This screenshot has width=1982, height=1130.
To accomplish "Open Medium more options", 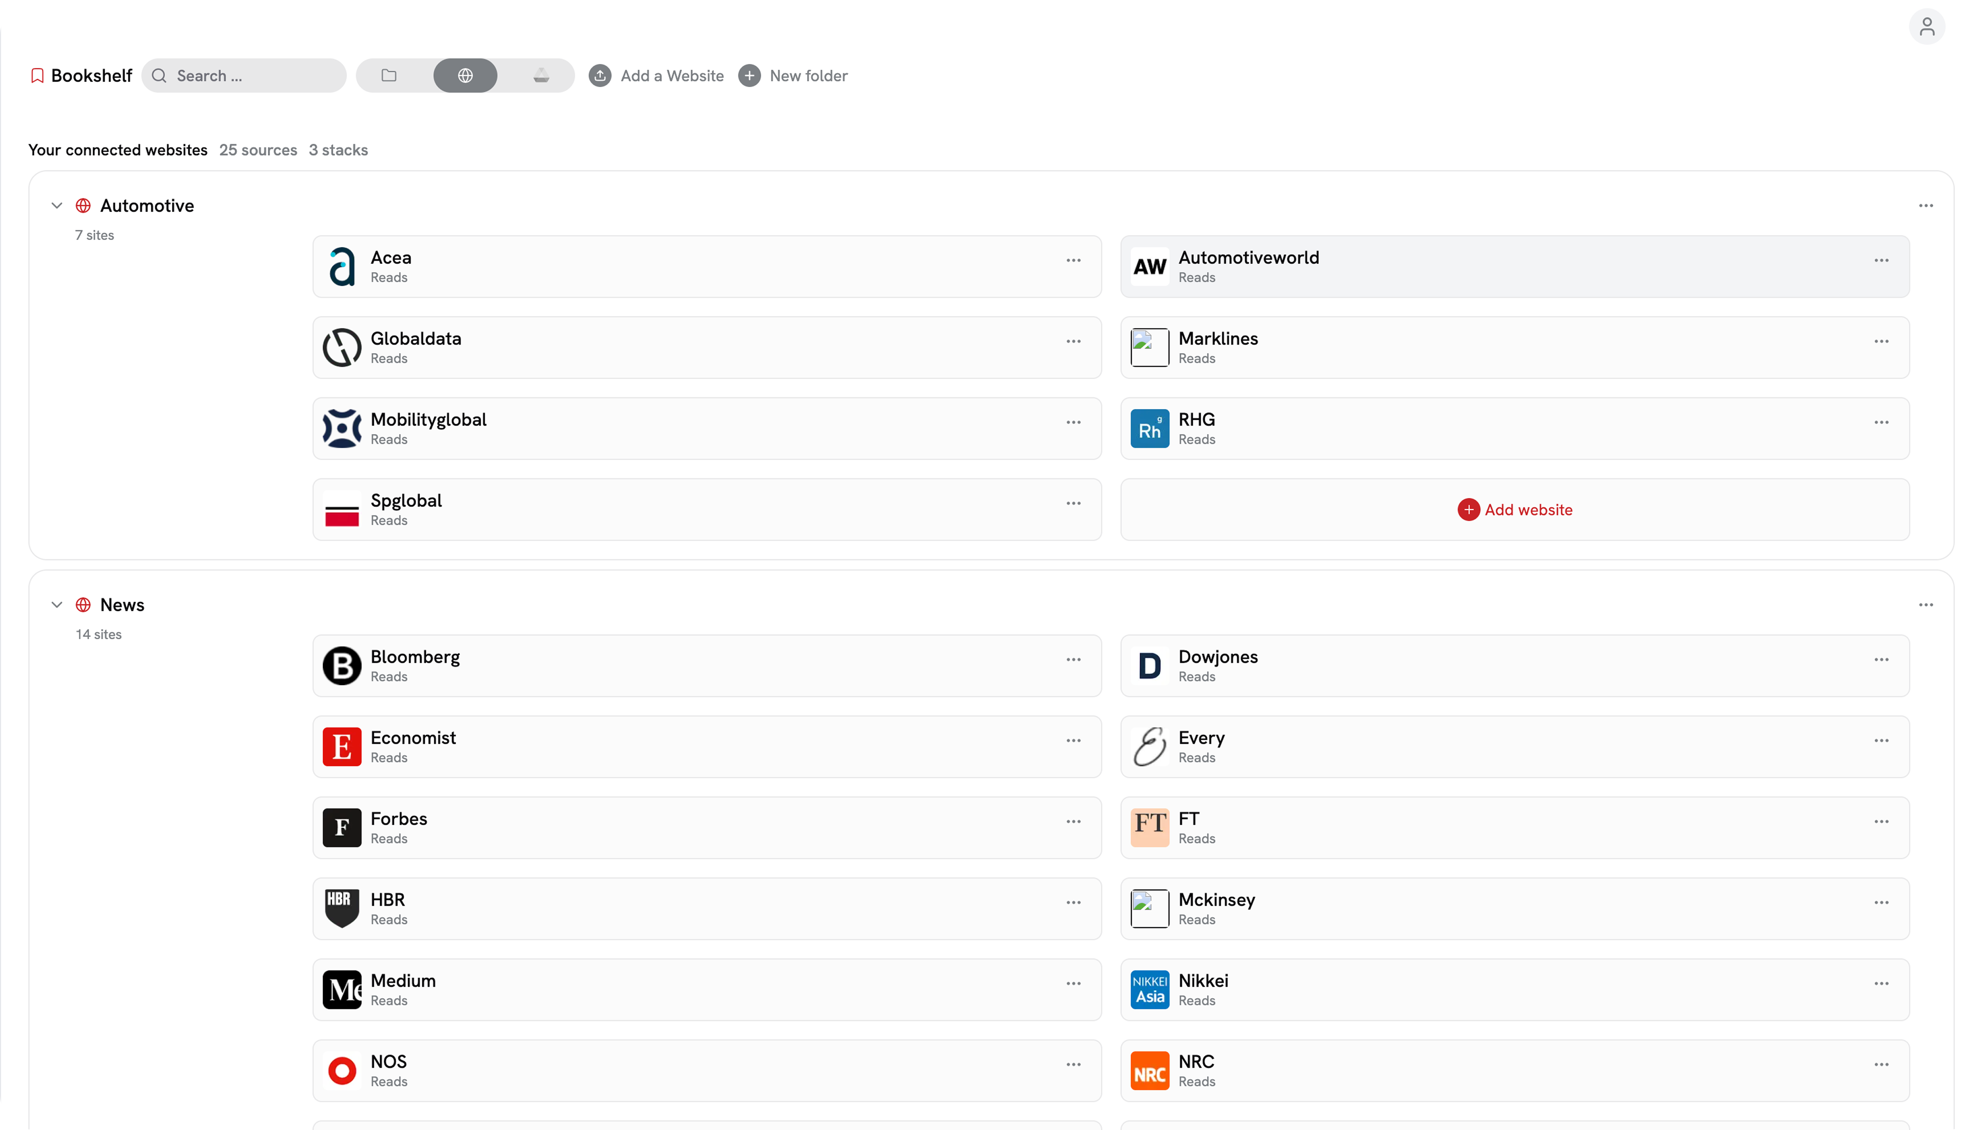I will pyautogui.click(x=1073, y=983).
